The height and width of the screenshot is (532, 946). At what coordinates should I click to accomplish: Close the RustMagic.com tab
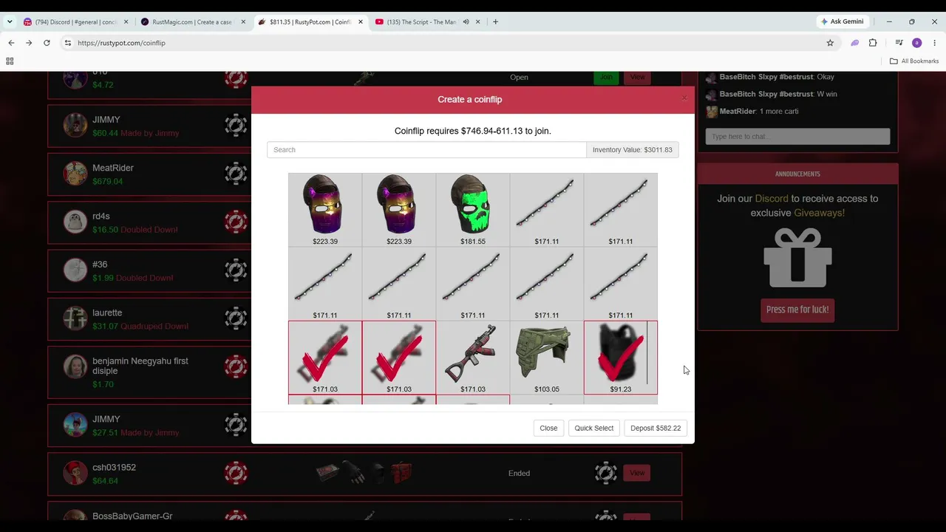242,22
